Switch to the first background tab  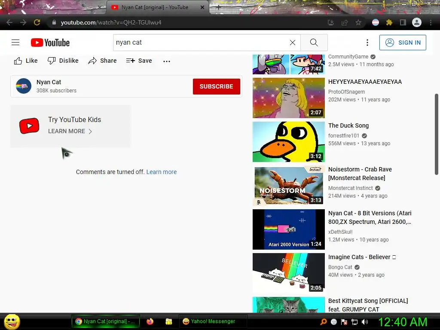coord(53,7)
